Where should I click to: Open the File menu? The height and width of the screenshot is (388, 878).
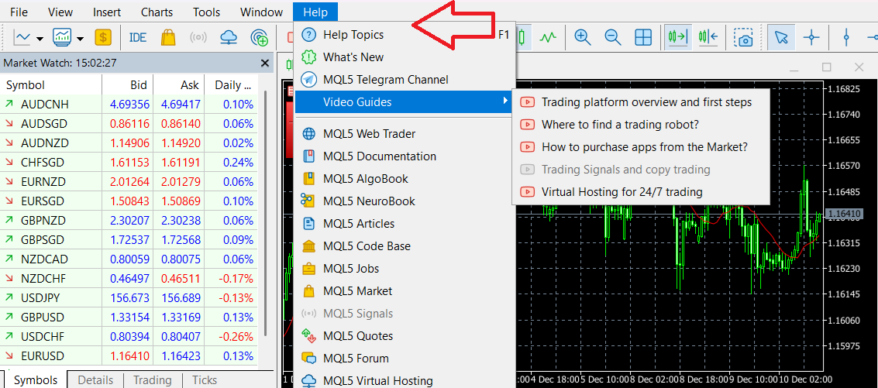click(19, 12)
